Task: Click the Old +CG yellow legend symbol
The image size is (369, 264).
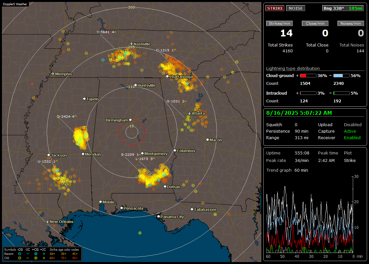Action: click(36, 258)
